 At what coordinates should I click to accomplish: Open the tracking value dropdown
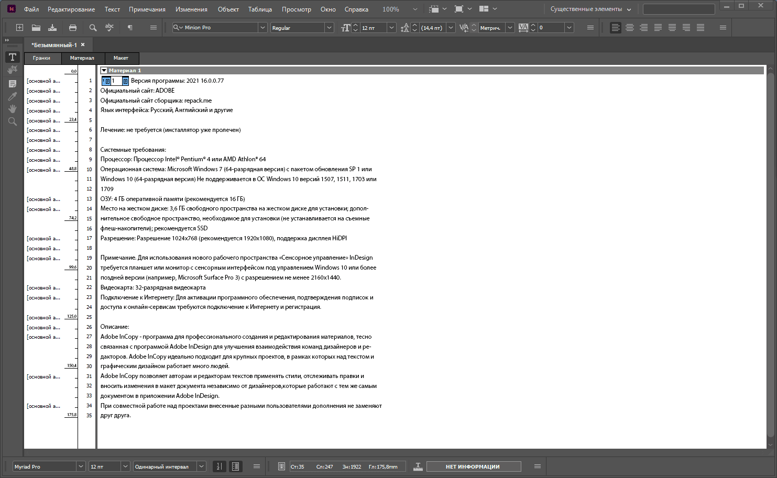(x=569, y=28)
